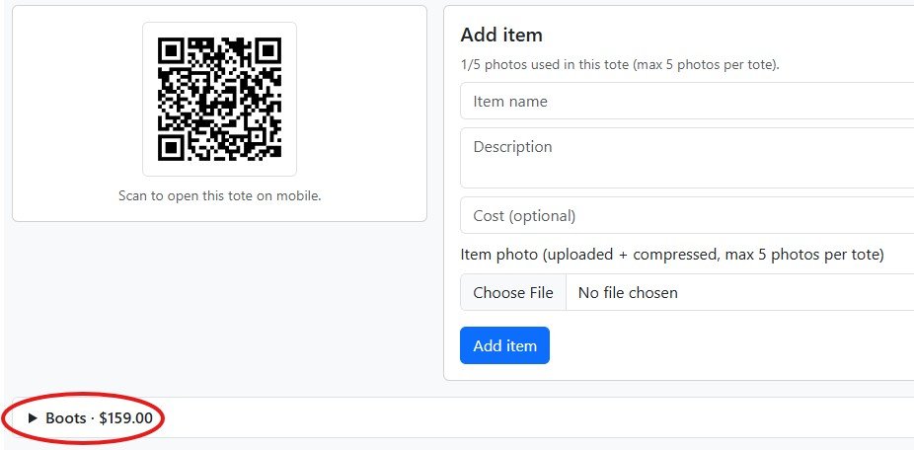The width and height of the screenshot is (914, 450).
Task: Click the QR code's top-right finder square
Action: 267,50
